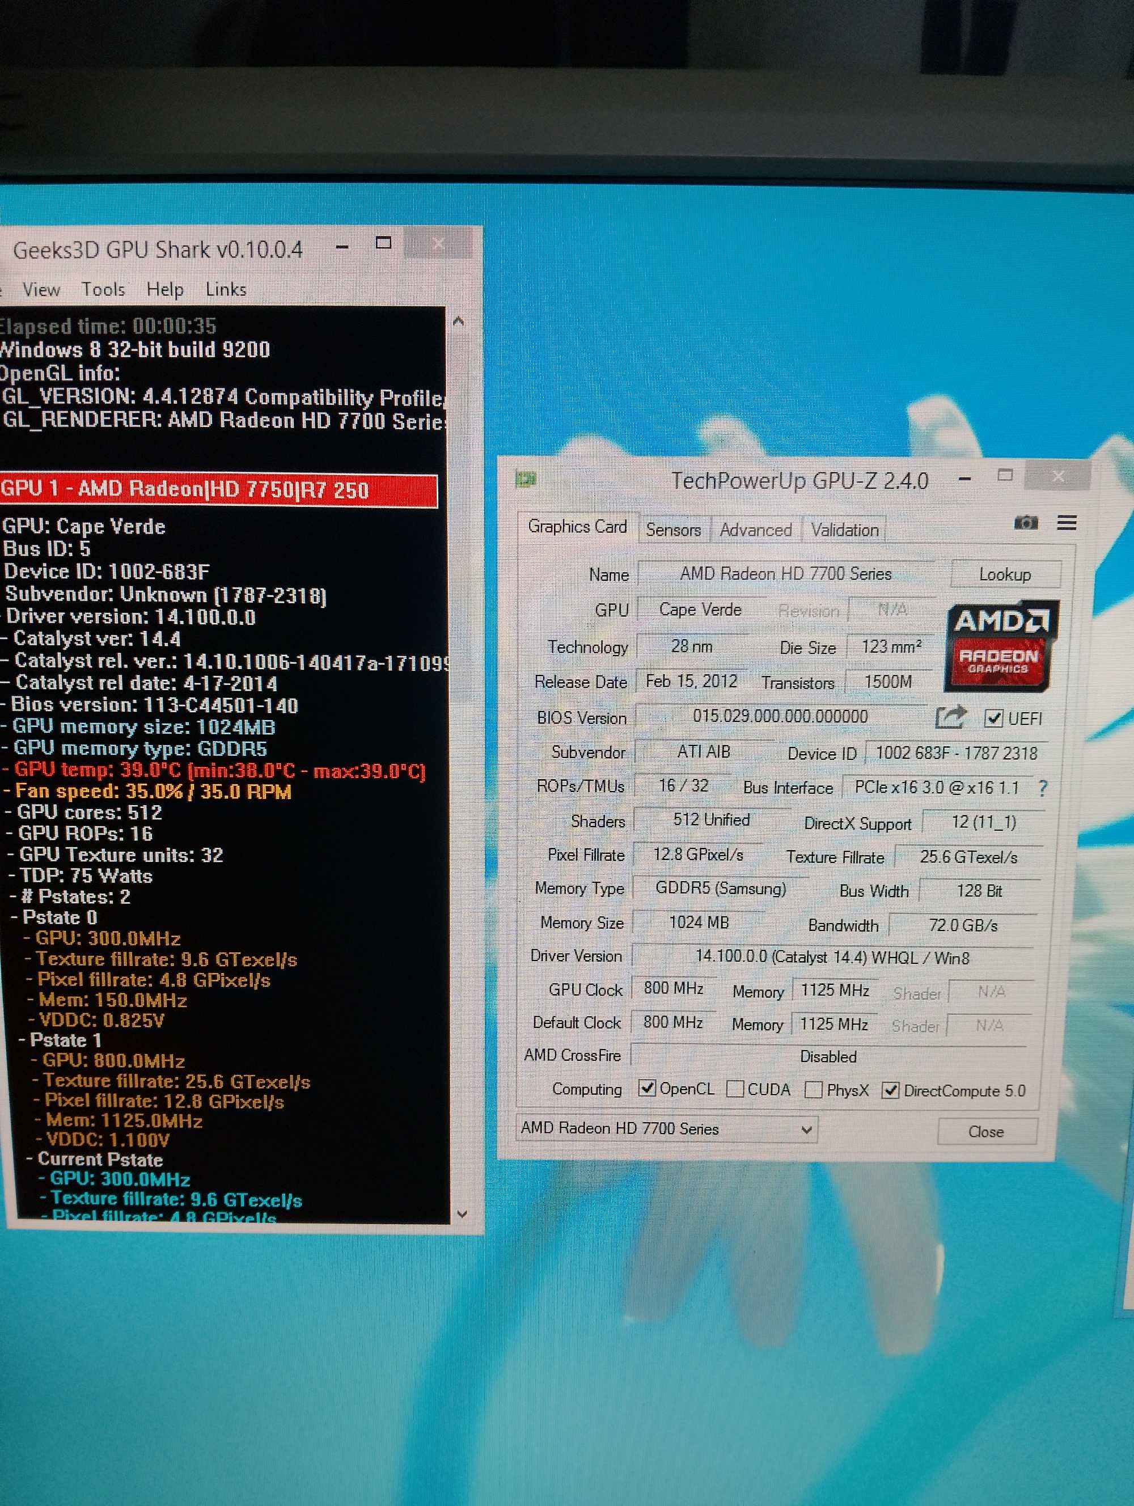Click the Close button in GPU-Z
The height and width of the screenshot is (1506, 1134).
[985, 1132]
